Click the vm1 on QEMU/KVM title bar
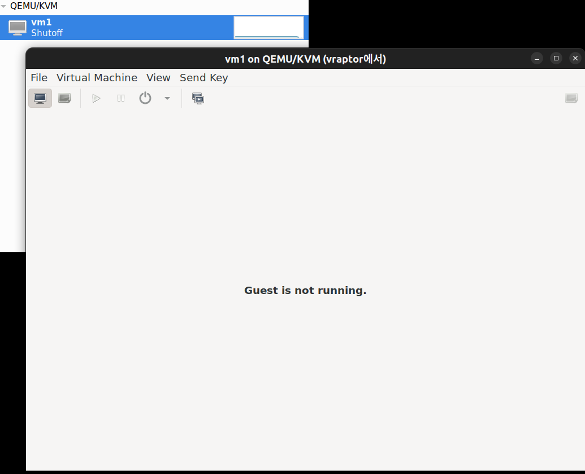 tap(305, 59)
